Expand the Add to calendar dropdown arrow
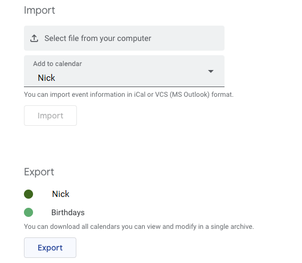The height and width of the screenshot is (263, 302). click(x=211, y=71)
